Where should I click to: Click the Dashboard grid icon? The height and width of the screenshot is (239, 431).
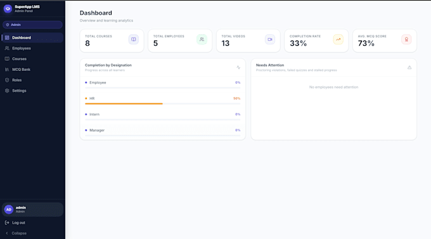(7, 37)
